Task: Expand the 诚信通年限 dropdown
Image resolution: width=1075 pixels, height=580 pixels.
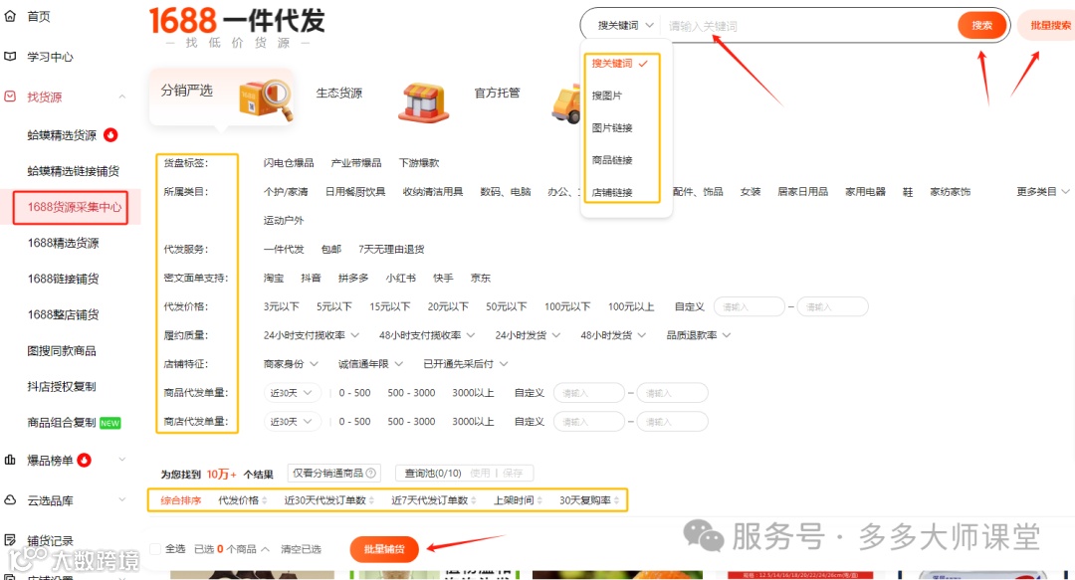Action: (370, 364)
